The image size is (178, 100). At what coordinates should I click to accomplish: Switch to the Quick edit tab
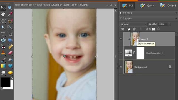click(x=147, y=6)
